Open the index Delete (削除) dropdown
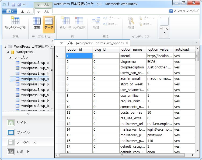The image size is (202, 160). click(145, 24)
